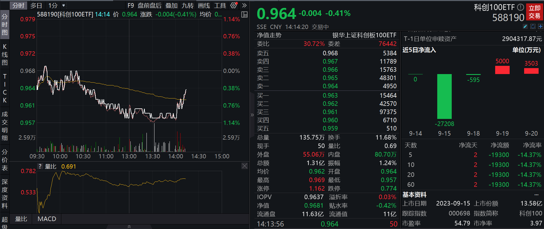Click the 叠加 overlay tool

[171, 5]
